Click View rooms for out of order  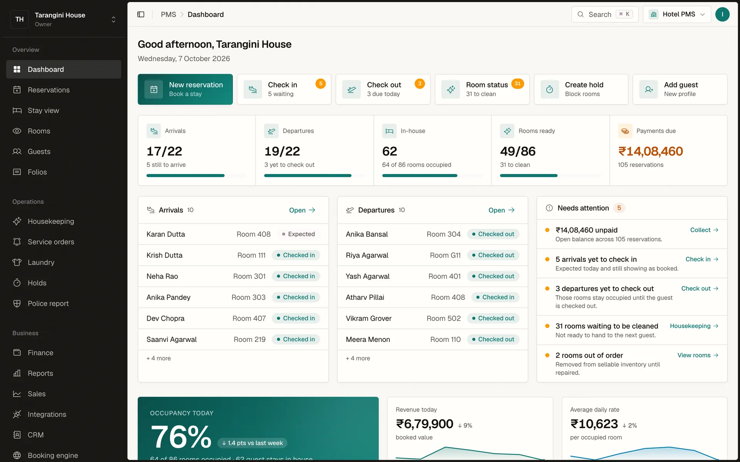(698, 355)
